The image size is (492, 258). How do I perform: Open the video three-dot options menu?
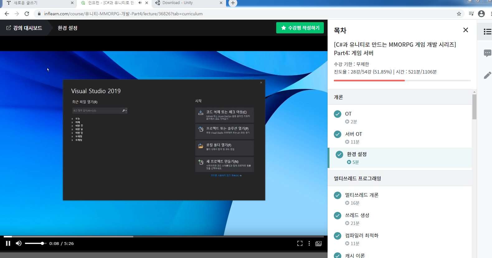click(x=309, y=243)
